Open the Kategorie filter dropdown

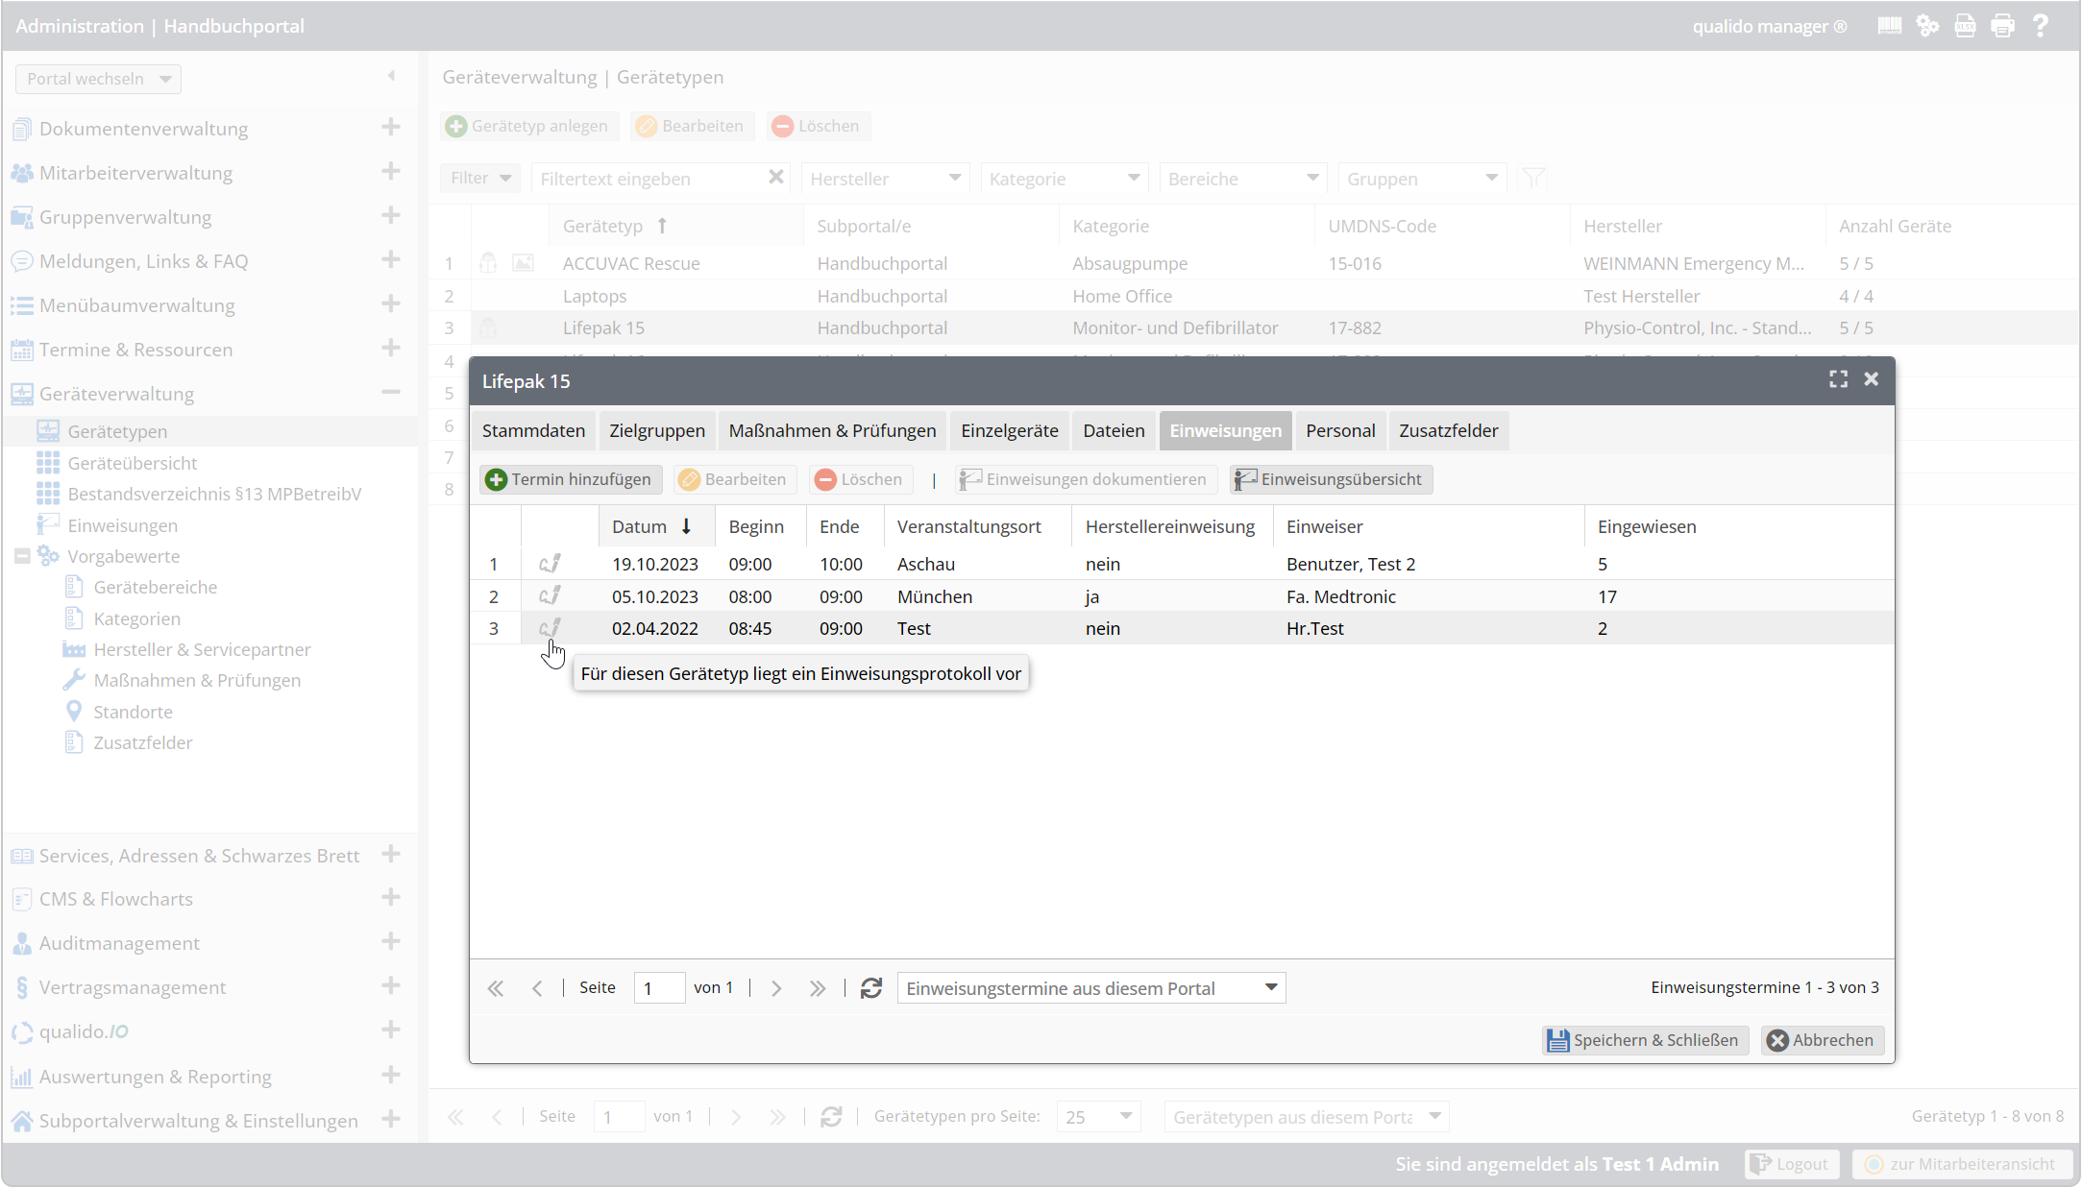pyautogui.click(x=1065, y=179)
